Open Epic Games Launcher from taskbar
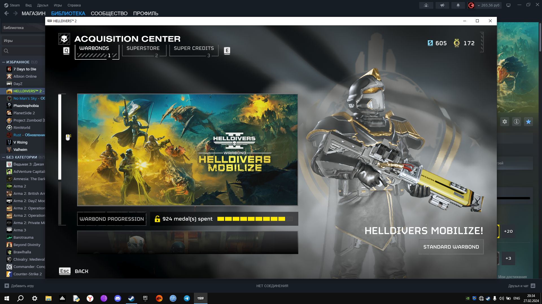 (145, 298)
